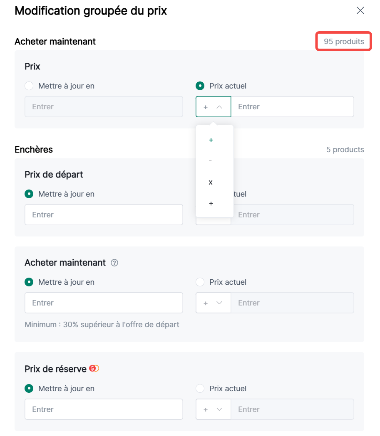Click the Prix actuel amount field under Prix
This screenshot has height=436, width=380.
[x=292, y=107]
